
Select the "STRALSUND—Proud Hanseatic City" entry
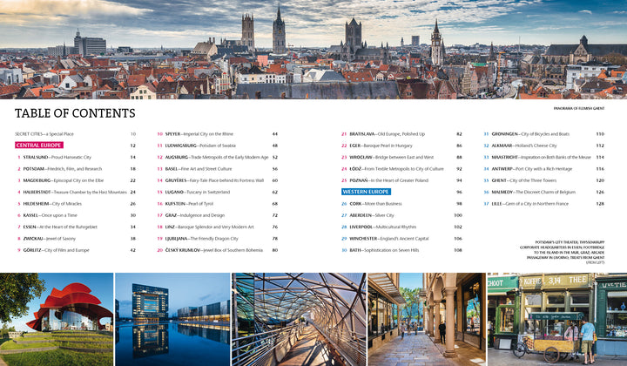click(57, 157)
